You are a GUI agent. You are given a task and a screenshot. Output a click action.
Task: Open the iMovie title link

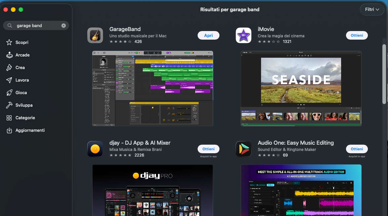pyautogui.click(x=266, y=29)
